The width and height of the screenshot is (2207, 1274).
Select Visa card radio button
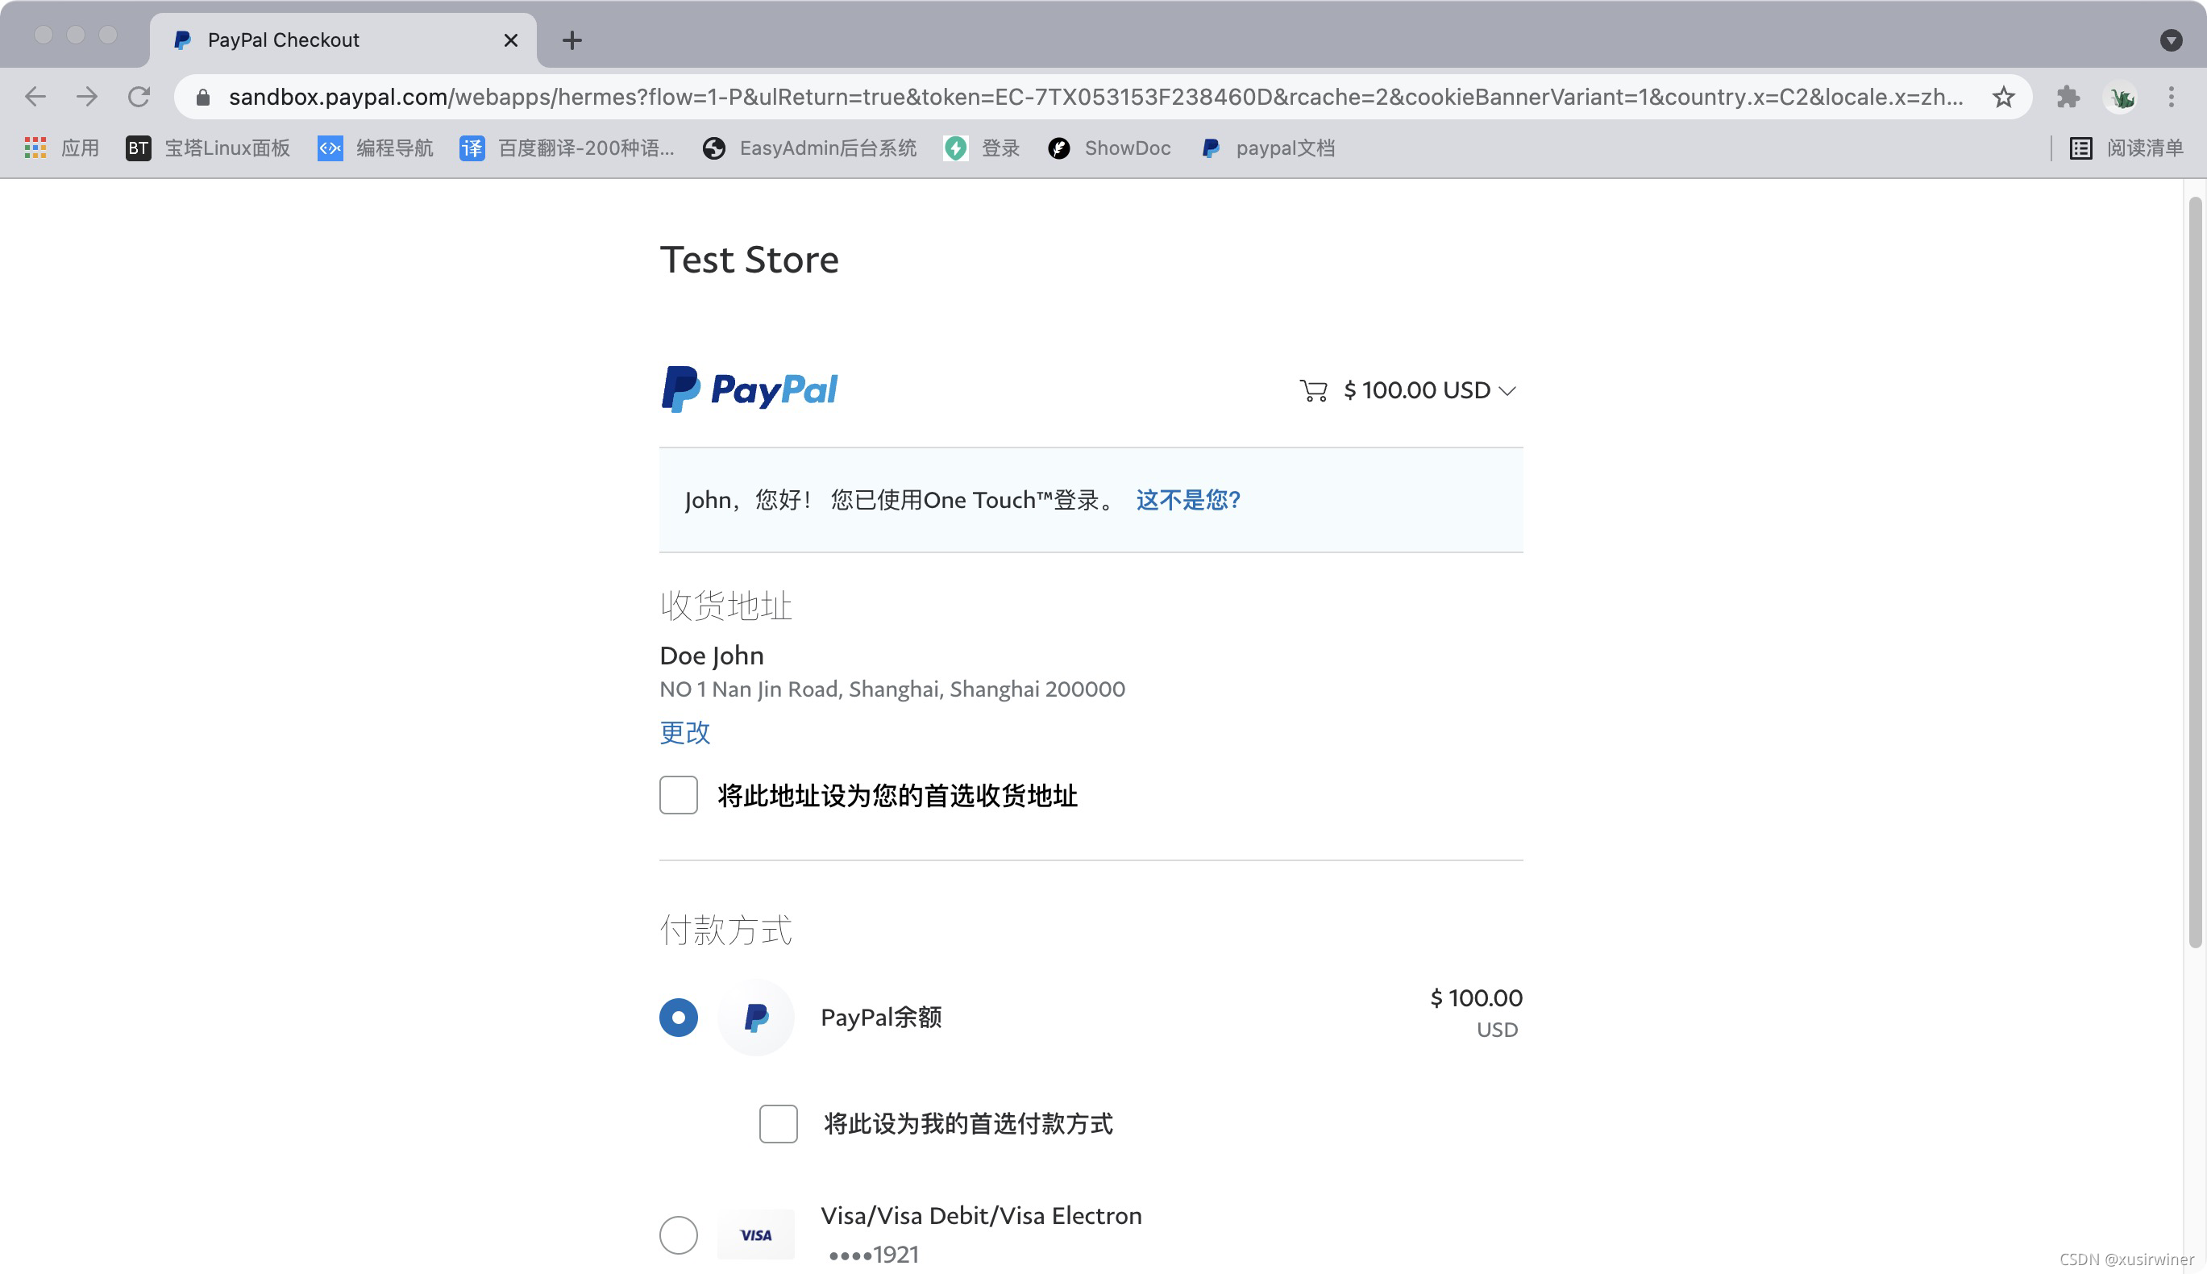(x=679, y=1234)
